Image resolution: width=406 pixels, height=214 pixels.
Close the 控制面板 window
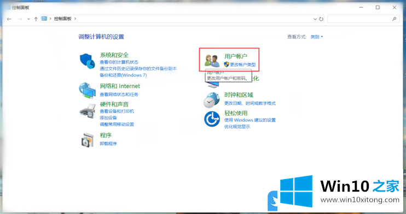point(394,8)
